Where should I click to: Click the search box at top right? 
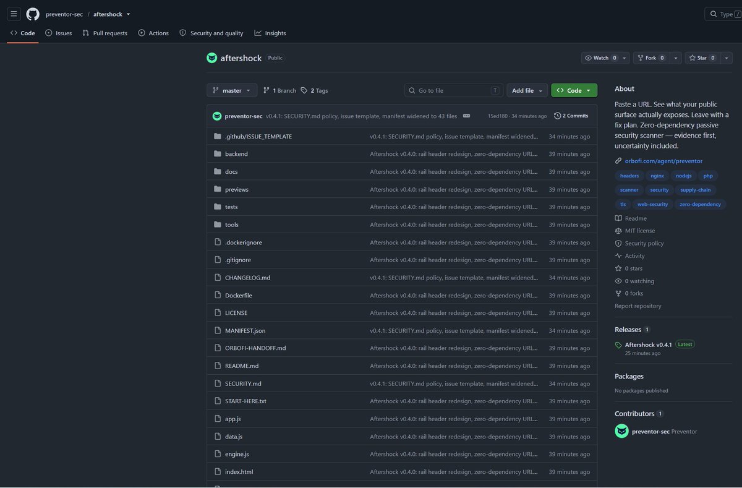click(x=723, y=14)
